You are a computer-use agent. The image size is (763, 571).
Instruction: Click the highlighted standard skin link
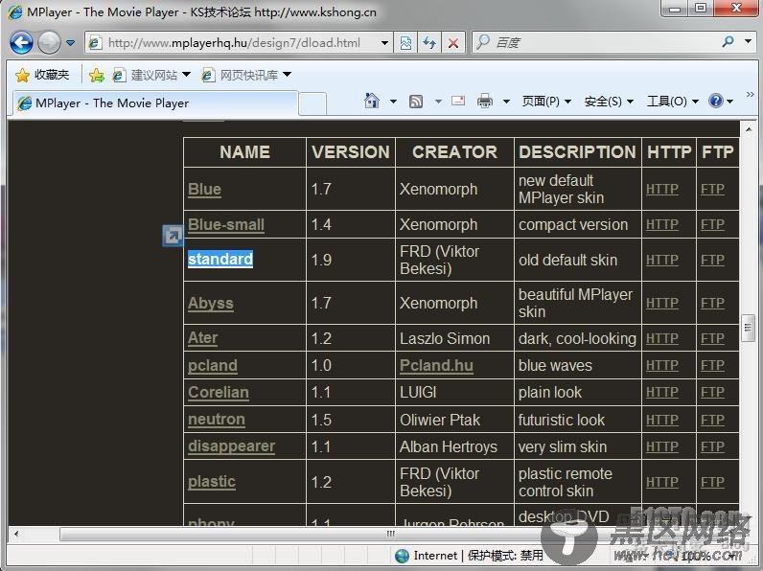click(220, 260)
